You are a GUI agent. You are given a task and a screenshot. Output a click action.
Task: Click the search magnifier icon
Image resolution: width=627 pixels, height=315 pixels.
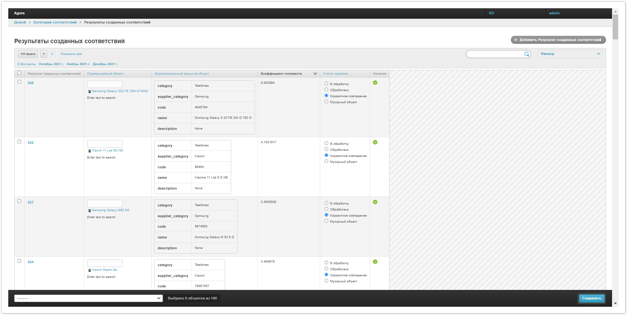527,54
